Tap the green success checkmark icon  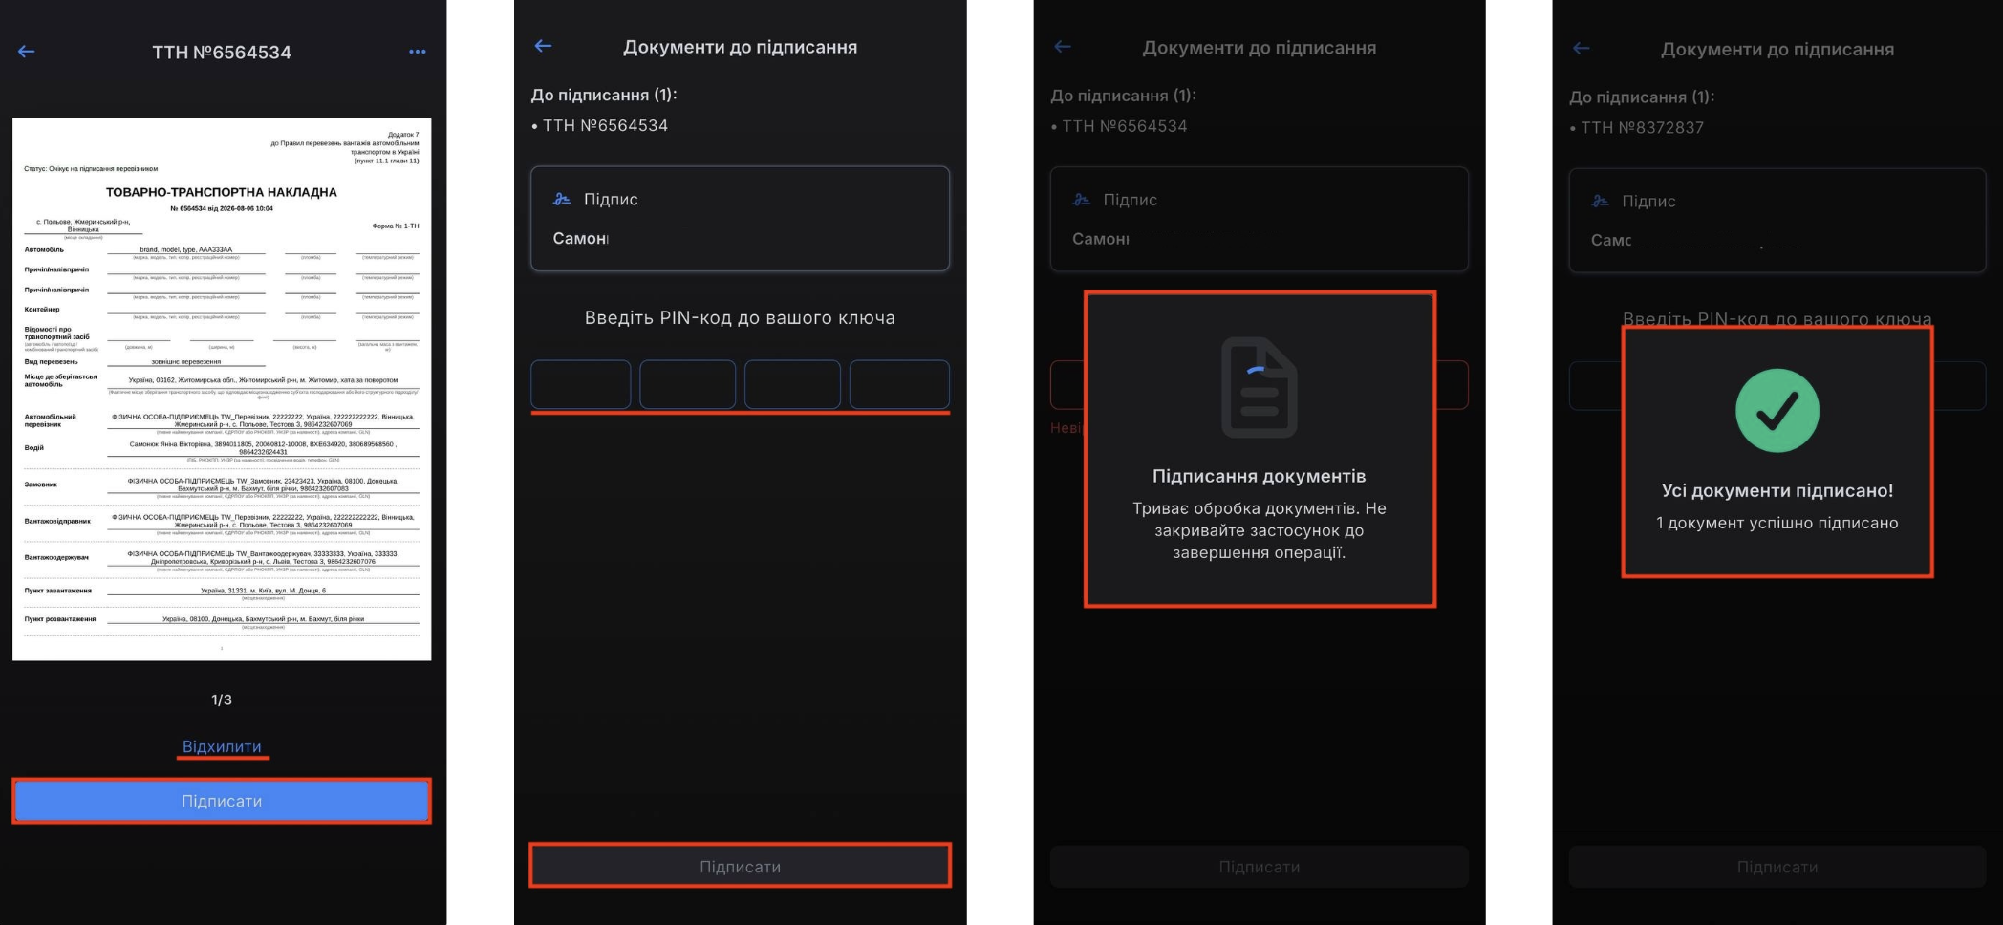[1777, 411]
